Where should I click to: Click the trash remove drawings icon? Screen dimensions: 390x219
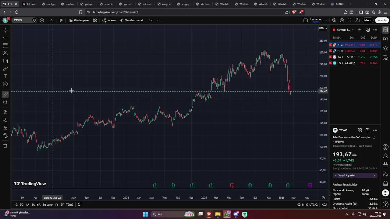point(5,146)
